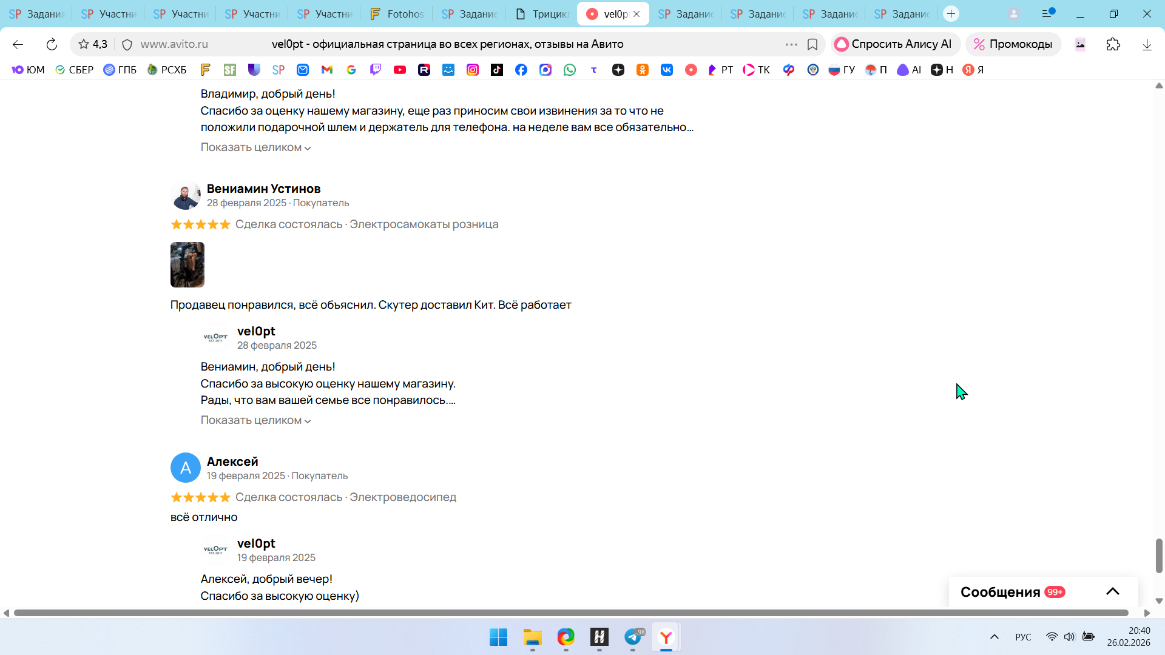Open Вениамин Устинов profile link
Screen dimensions: 1165x655
pos(263,189)
